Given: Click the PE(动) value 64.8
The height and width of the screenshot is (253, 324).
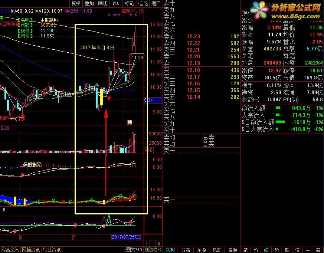Looking at the screenshot, I should pyautogui.click(x=318, y=99).
